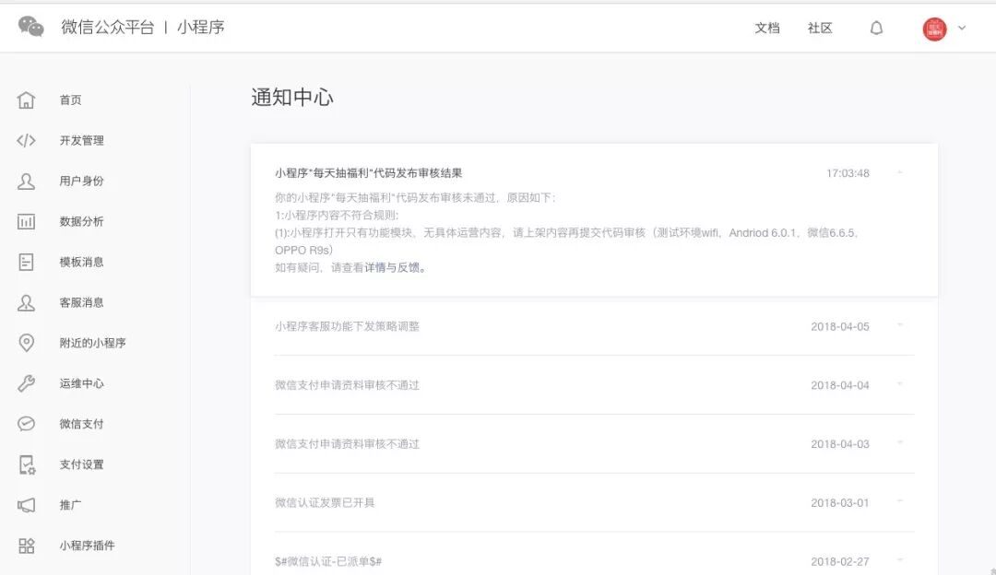
Task: Click the 微信公众平台 title
Action: (107, 27)
